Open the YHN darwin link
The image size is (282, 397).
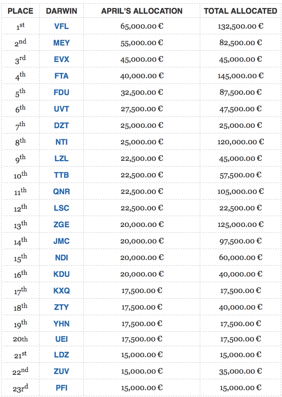click(x=61, y=324)
